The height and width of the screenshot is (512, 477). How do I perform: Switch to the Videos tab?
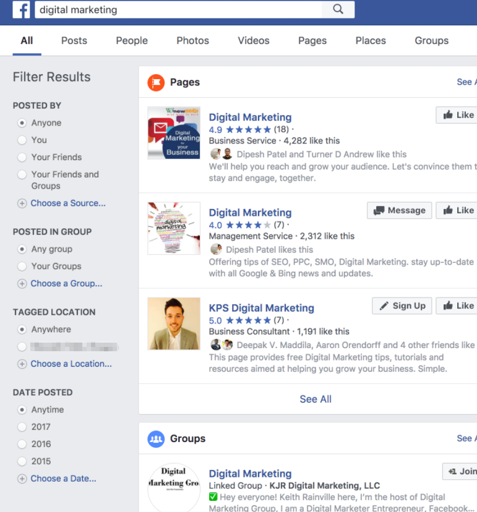tap(254, 40)
